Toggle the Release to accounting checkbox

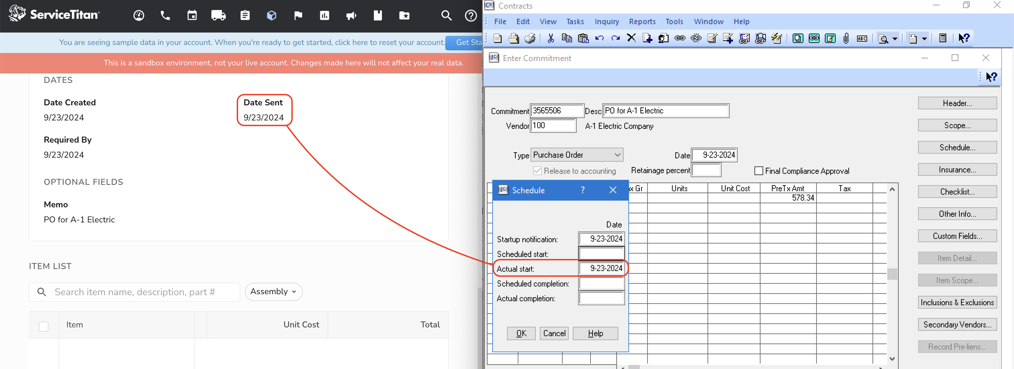[x=537, y=171]
